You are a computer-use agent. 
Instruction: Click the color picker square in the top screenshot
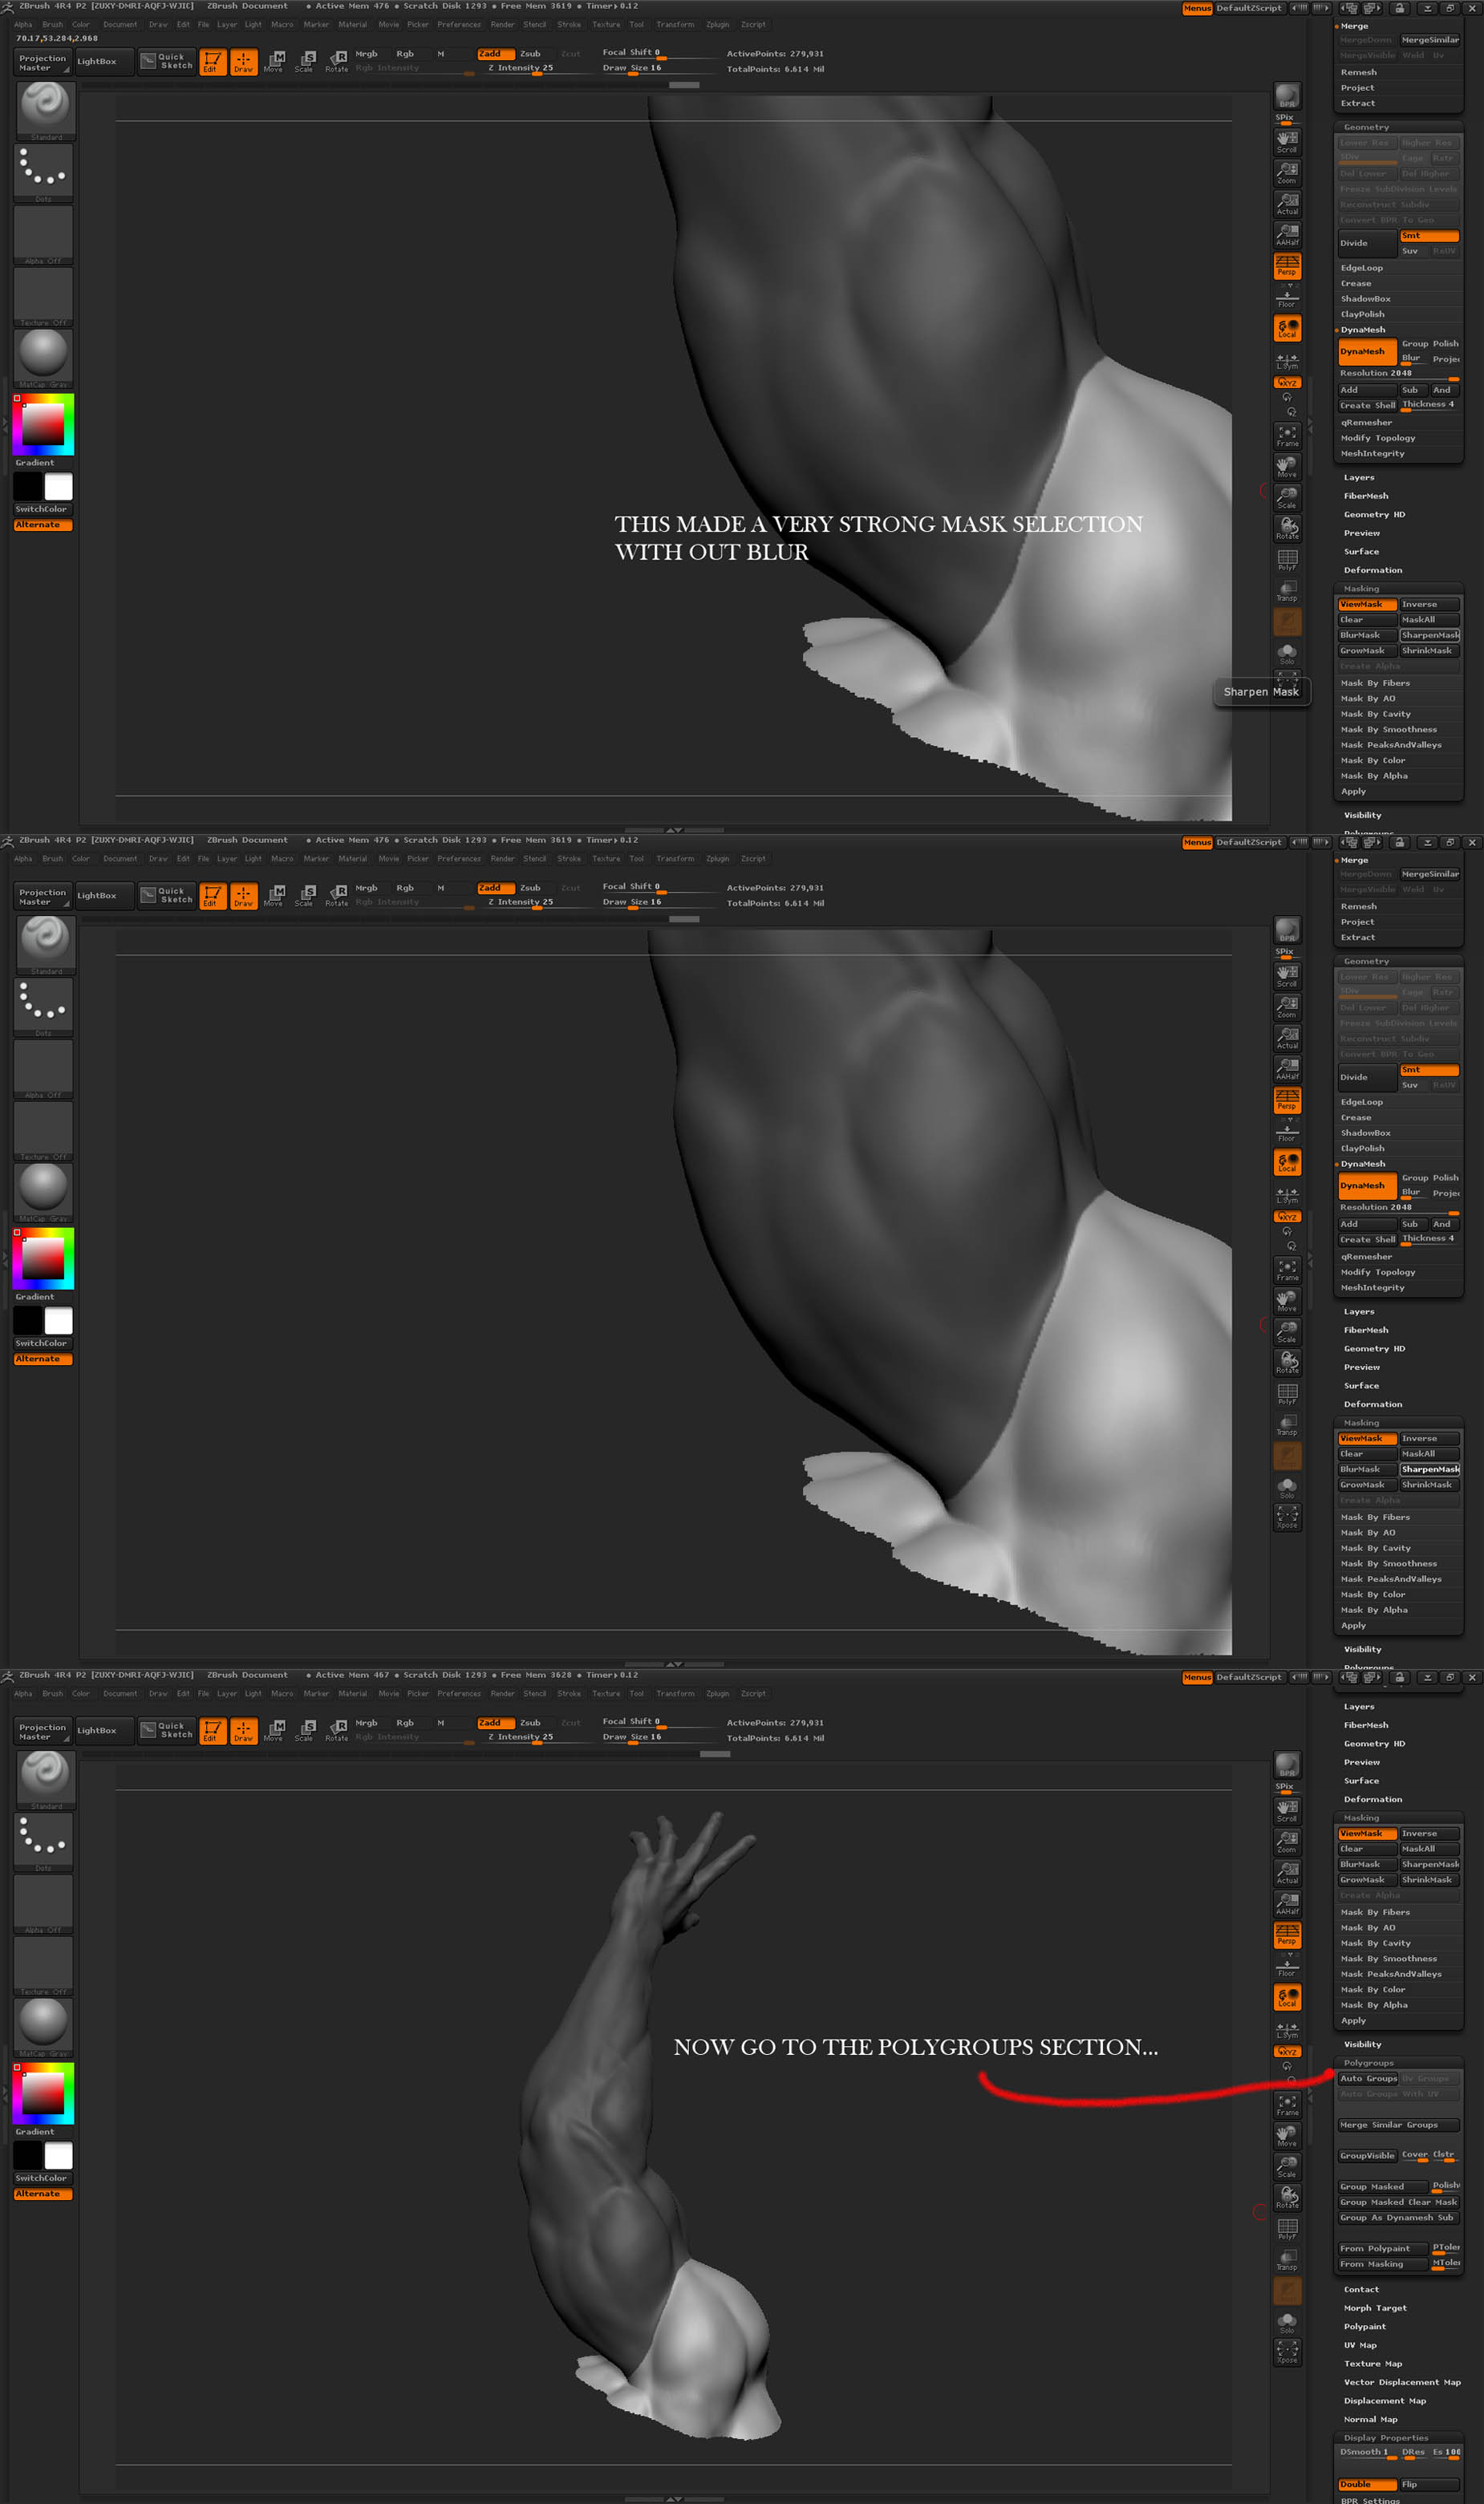tap(43, 423)
